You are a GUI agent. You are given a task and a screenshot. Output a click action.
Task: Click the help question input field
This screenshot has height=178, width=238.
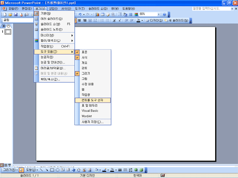pyautogui.click(x=211, y=9)
